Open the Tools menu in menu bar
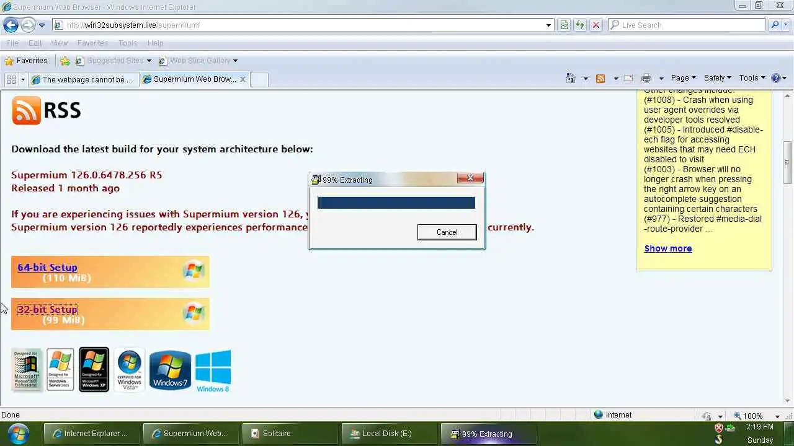 (x=127, y=43)
